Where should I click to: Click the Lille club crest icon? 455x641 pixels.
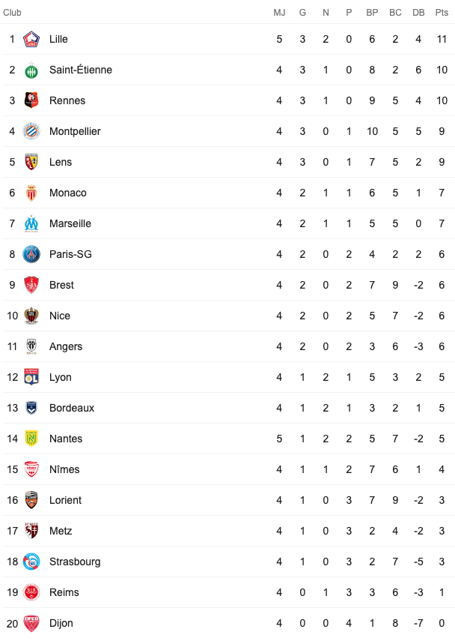tap(31, 39)
